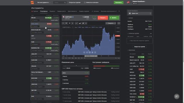The width and height of the screenshot is (184, 103).
Task: Pan chart left with arrow button
Action: tap(84, 52)
